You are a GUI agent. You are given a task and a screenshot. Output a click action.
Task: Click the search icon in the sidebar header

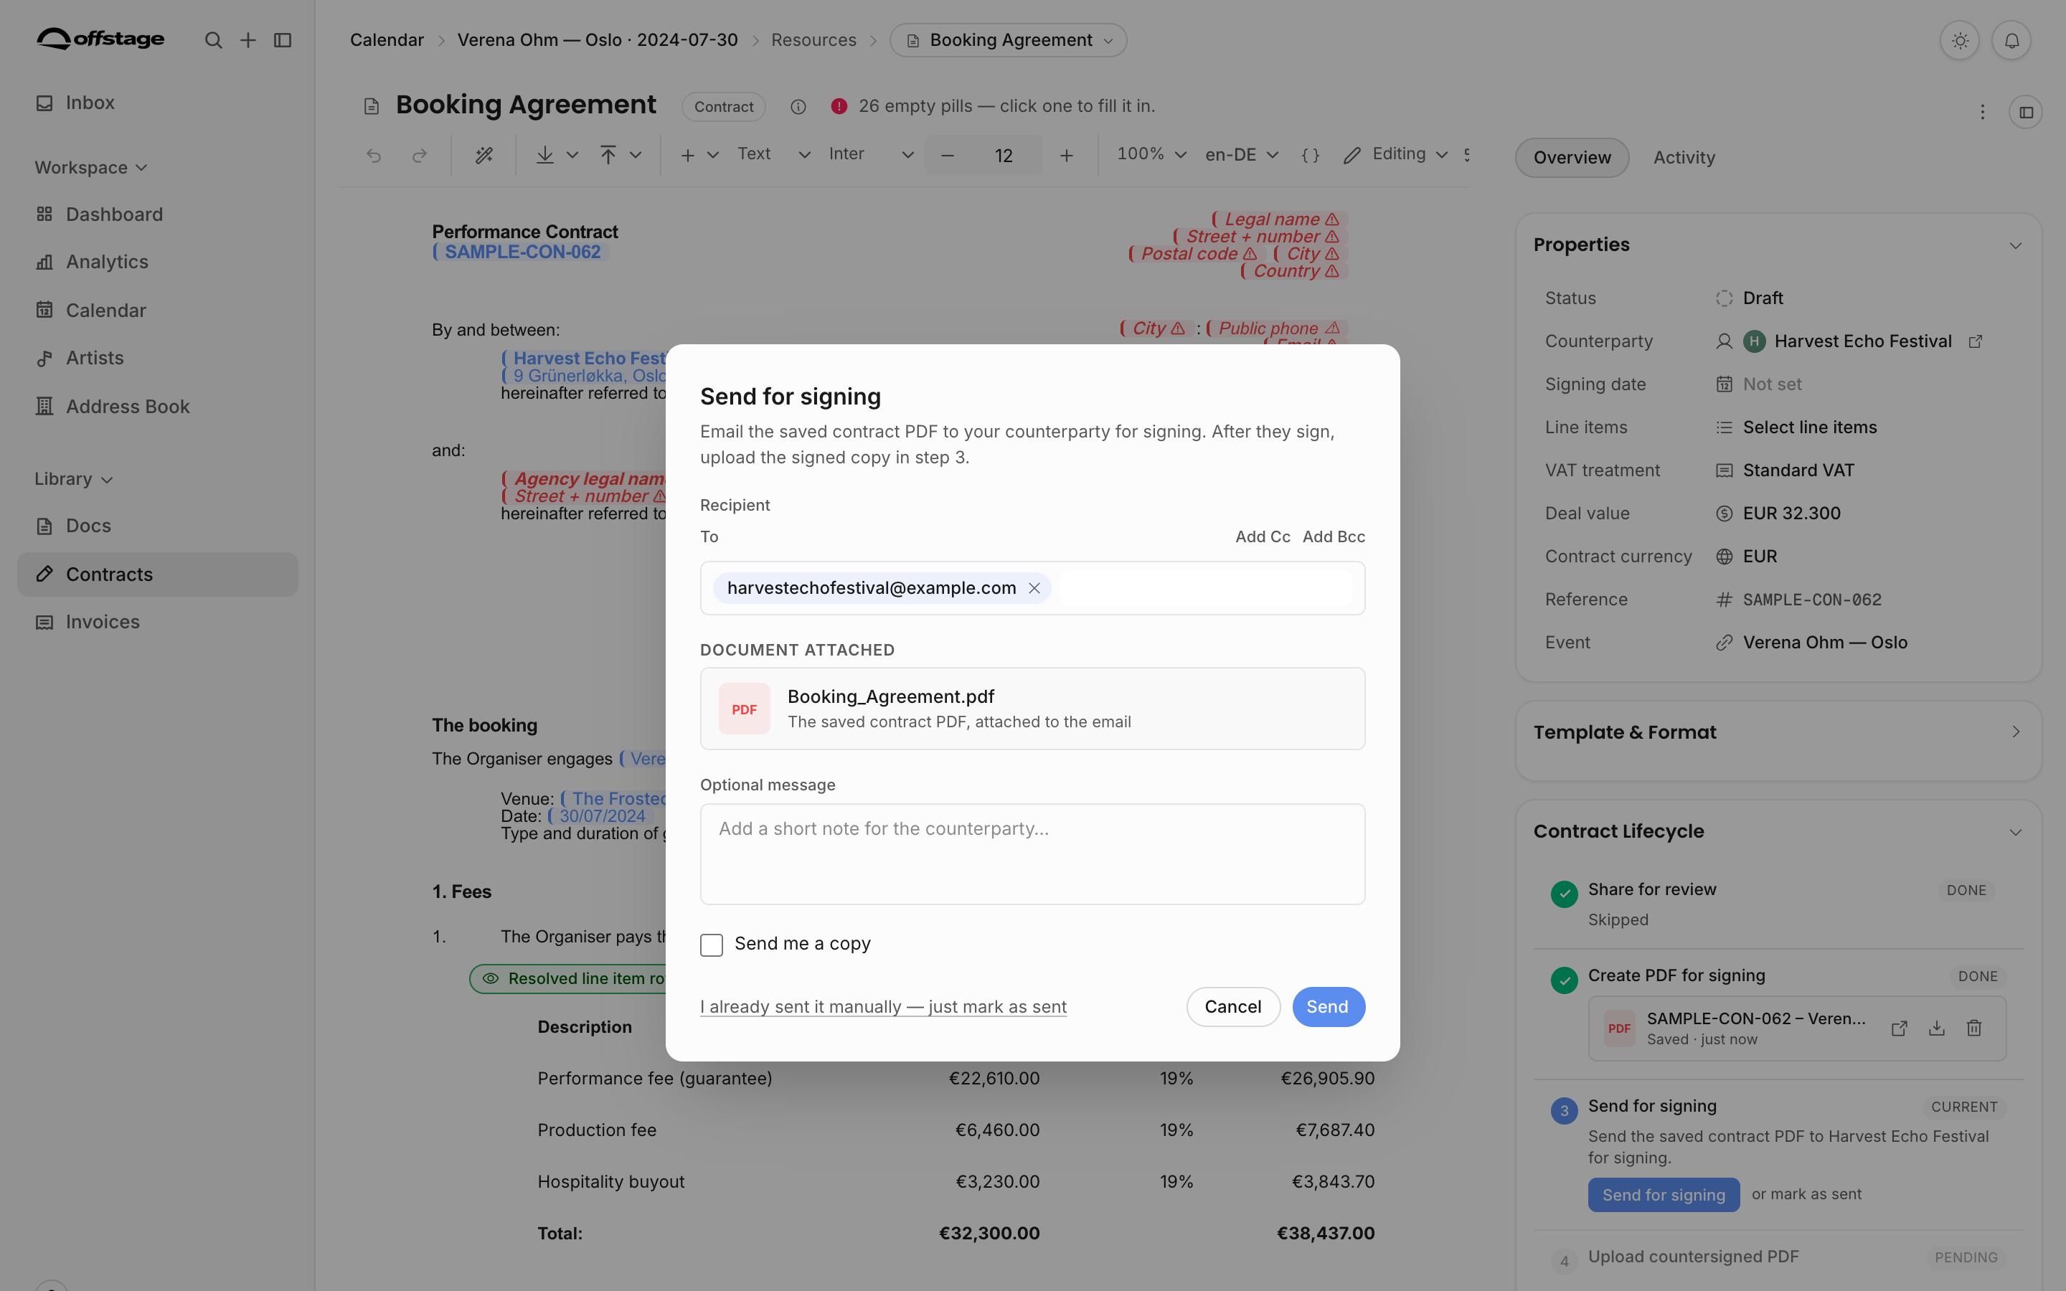coord(214,40)
